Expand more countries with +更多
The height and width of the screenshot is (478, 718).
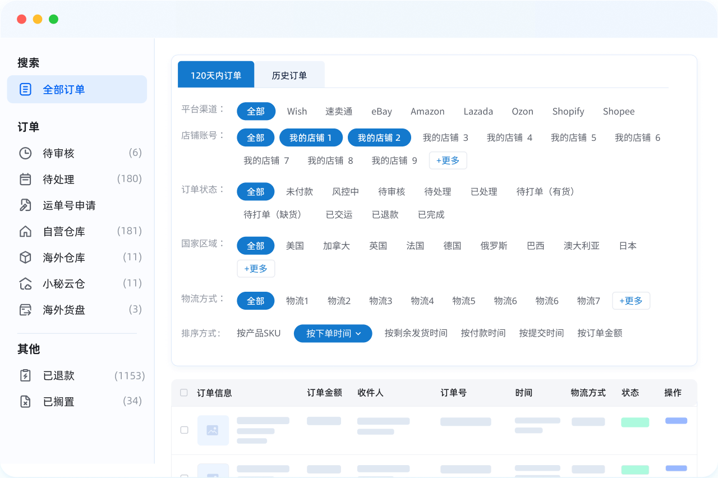tap(256, 269)
